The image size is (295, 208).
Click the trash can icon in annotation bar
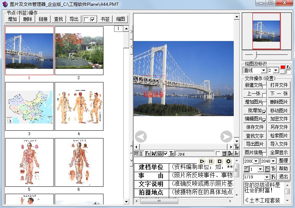224,153
